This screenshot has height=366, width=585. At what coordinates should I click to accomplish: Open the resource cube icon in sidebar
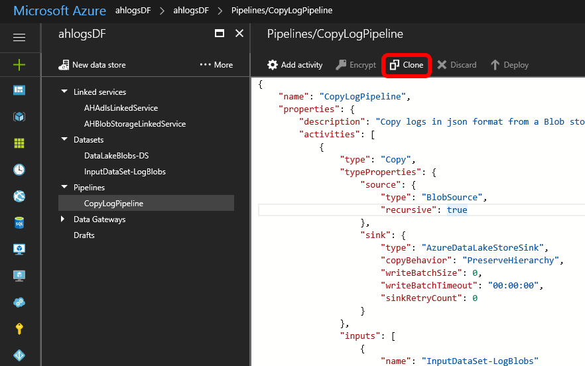tap(19, 117)
